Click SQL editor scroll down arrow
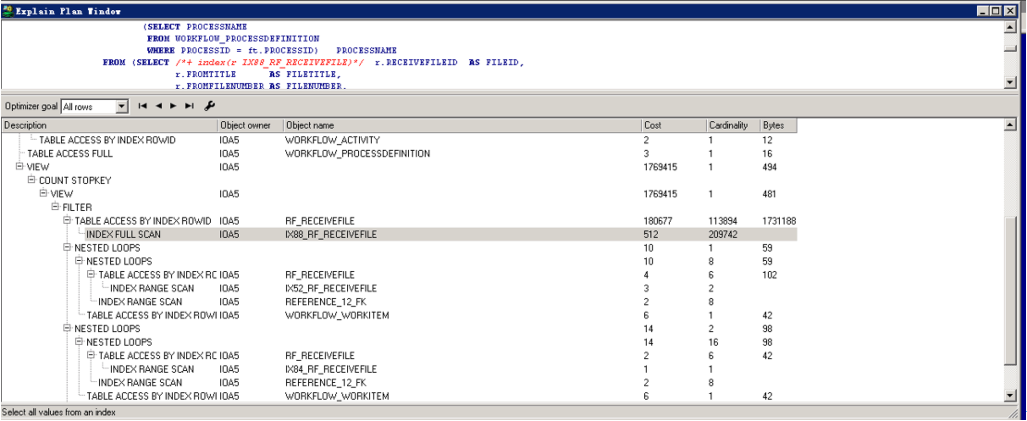 1010,82
